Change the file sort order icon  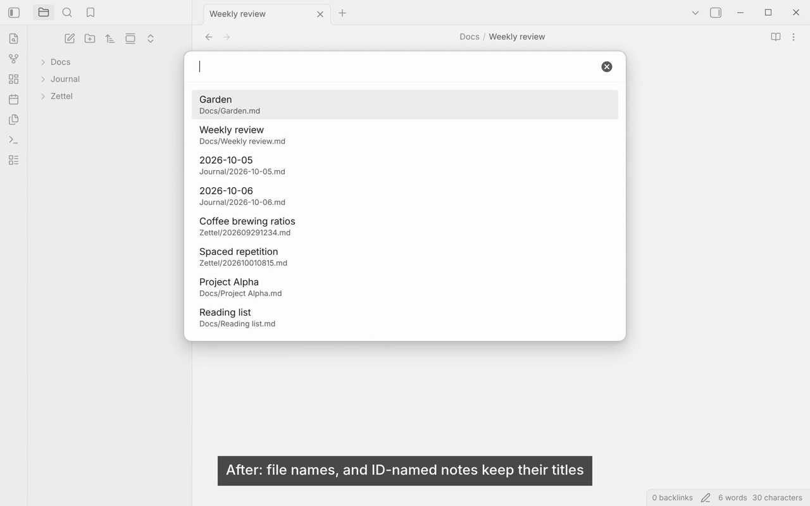[x=110, y=39]
